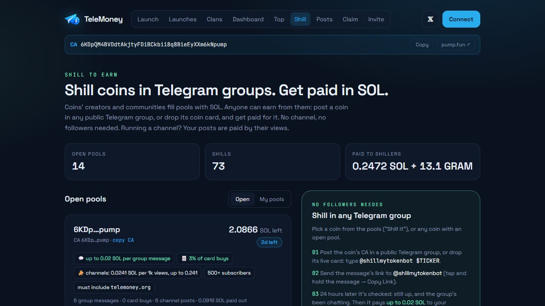Copy the contract address with Copy button
545x306 pixels.
tap(422, 45)
